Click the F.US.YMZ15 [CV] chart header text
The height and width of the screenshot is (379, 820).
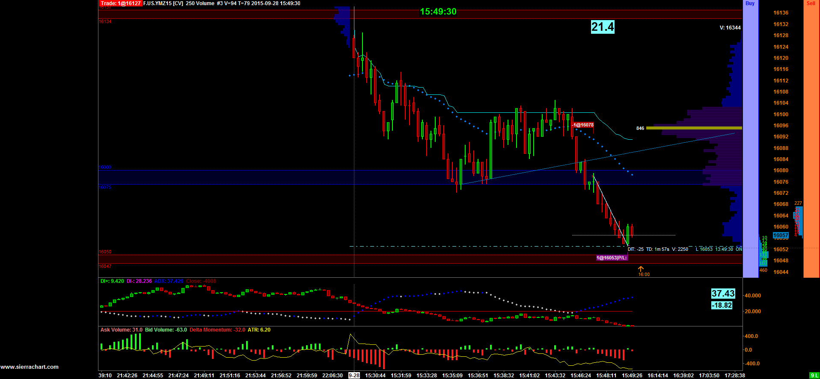click(163, 3)
